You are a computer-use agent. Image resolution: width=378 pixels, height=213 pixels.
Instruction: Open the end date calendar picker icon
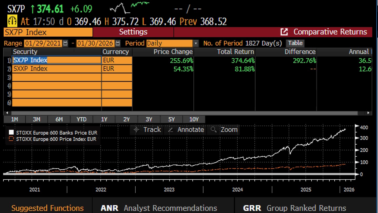pyautogui.click(x=118, y=43)
